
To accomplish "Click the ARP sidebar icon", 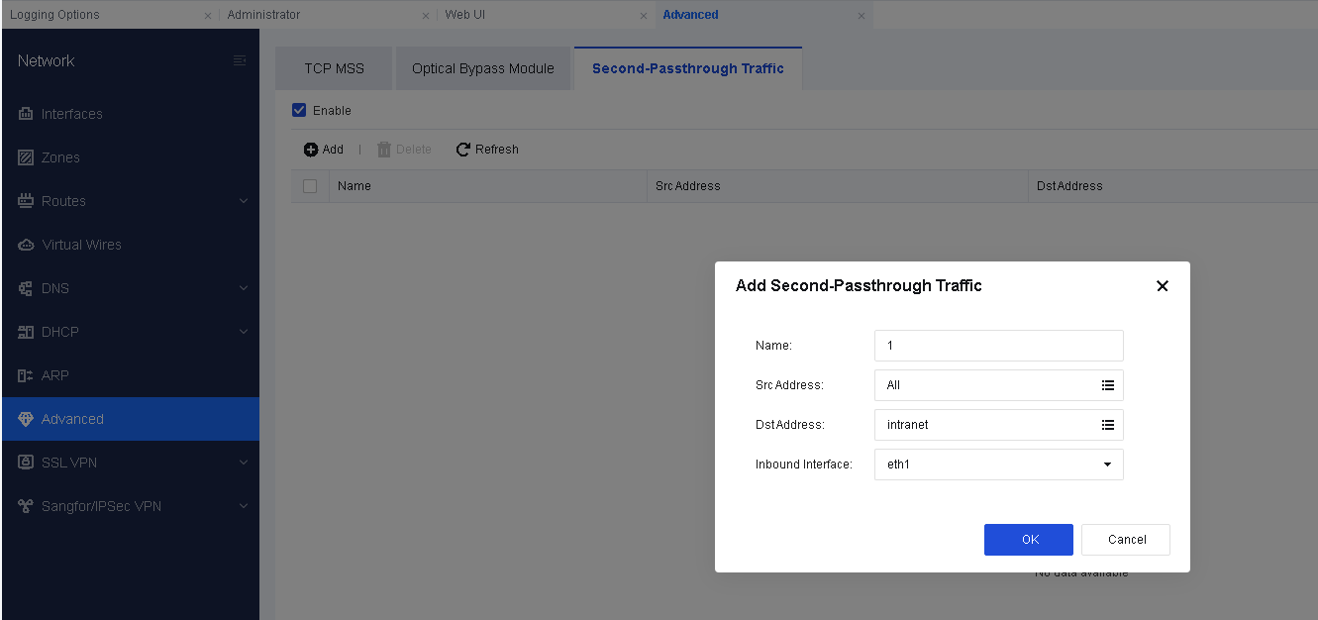I will coord(26,375).
